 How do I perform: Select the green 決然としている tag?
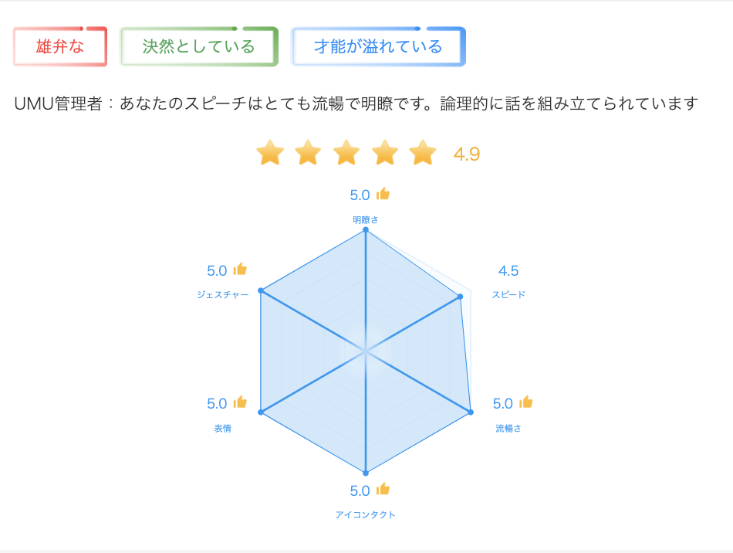(x=199, y=46)
